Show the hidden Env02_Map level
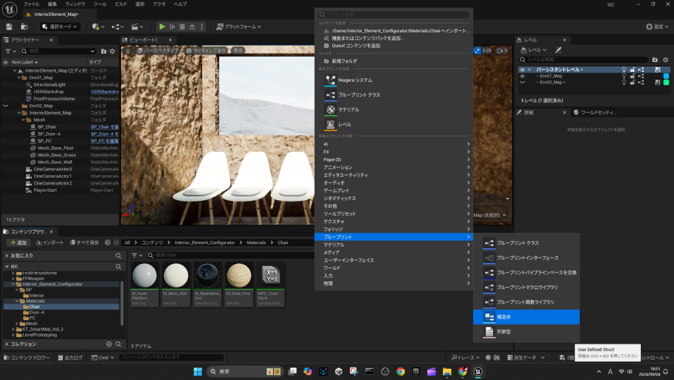 pyautogui.click(x=522, y=82)
